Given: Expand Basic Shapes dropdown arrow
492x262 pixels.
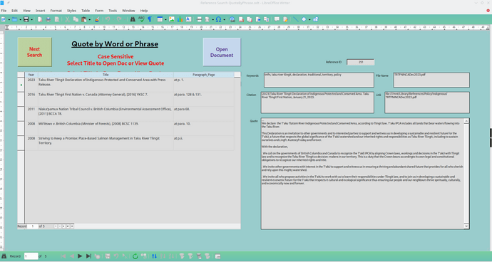Looking at the screenshot, I should [x=309, y=19].
